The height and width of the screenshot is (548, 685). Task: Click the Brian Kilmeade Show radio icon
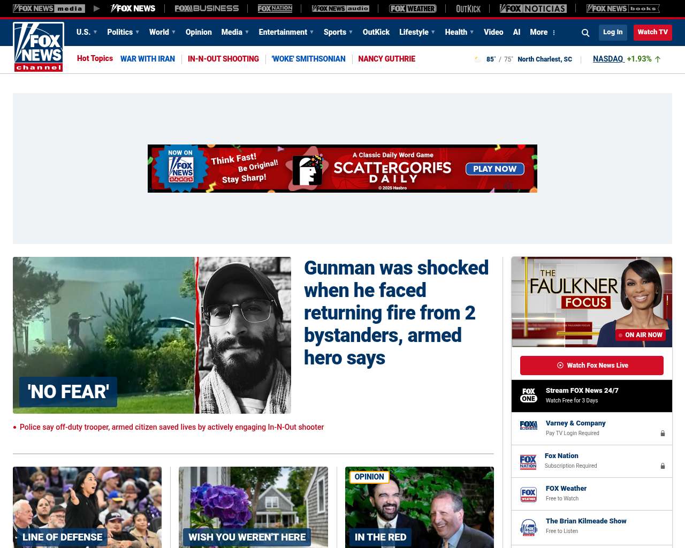click(529, 527)
